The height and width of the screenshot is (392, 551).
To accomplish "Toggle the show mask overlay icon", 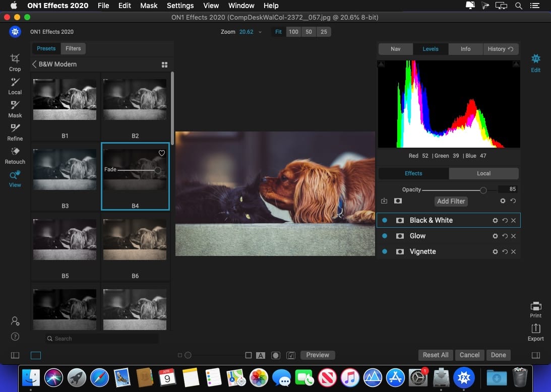I will [x=275, y=355].
